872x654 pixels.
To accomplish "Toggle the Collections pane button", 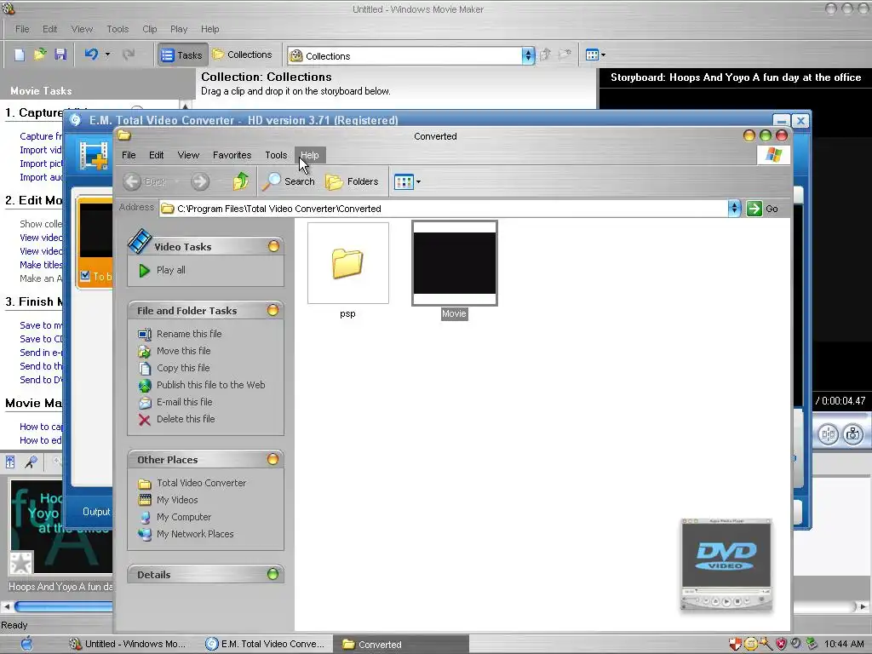I will [243, 54].
